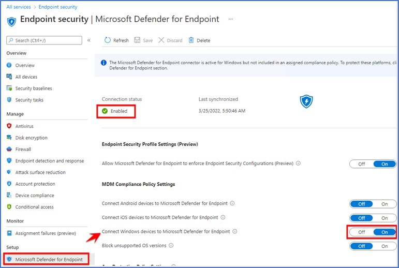Set Connect Windows devices toggle to Off
Image resolution: width=399 pixels, height=268 pixels.
(362, 232)
